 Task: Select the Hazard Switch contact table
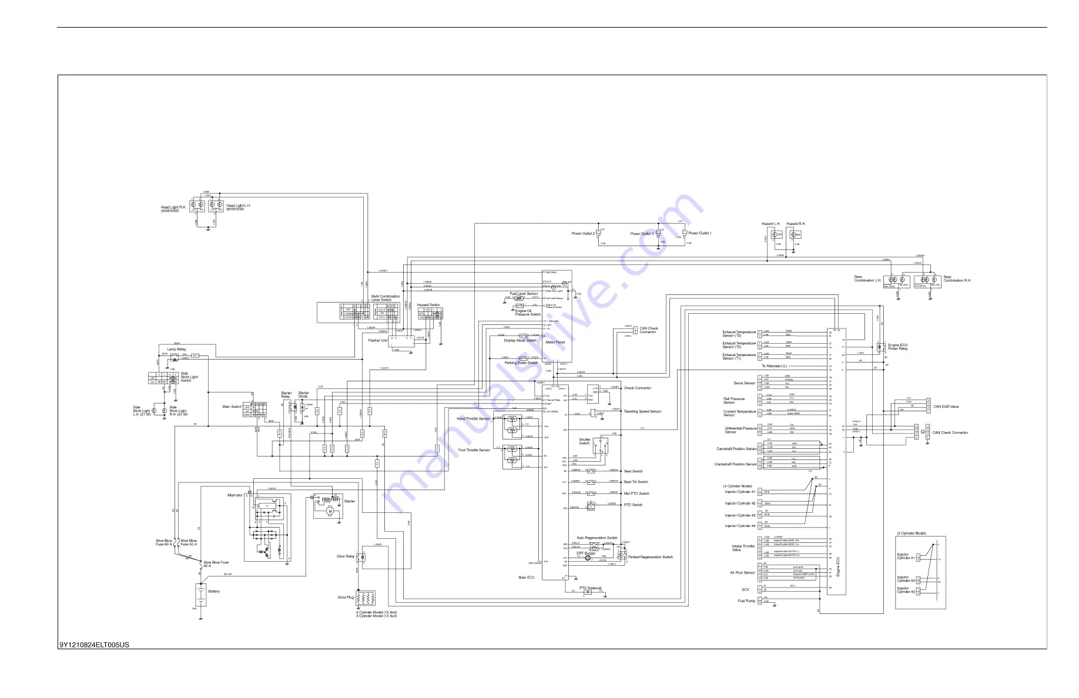pos(430,314)
